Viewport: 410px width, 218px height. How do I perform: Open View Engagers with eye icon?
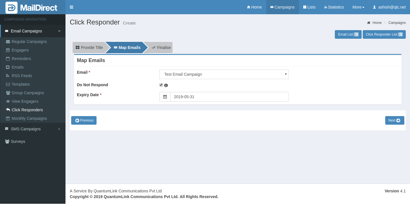click(25, 101)
